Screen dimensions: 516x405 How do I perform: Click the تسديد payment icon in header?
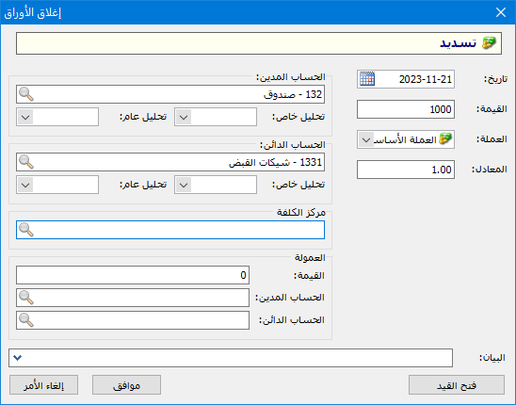click(489, 43)
